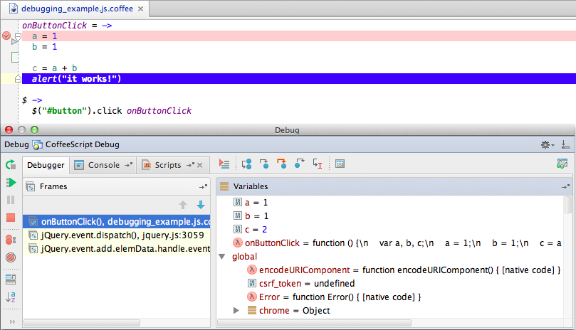Click the alert("it works!") code line
This screenshot has height=330, width=576.
click(x=298, y=78)
